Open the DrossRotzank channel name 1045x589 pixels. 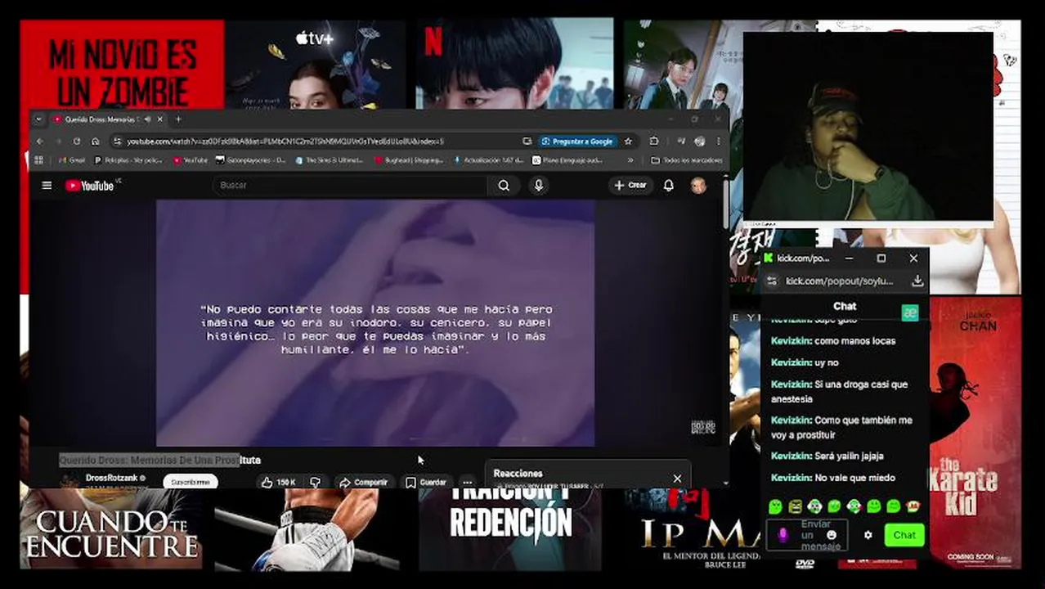111,478
